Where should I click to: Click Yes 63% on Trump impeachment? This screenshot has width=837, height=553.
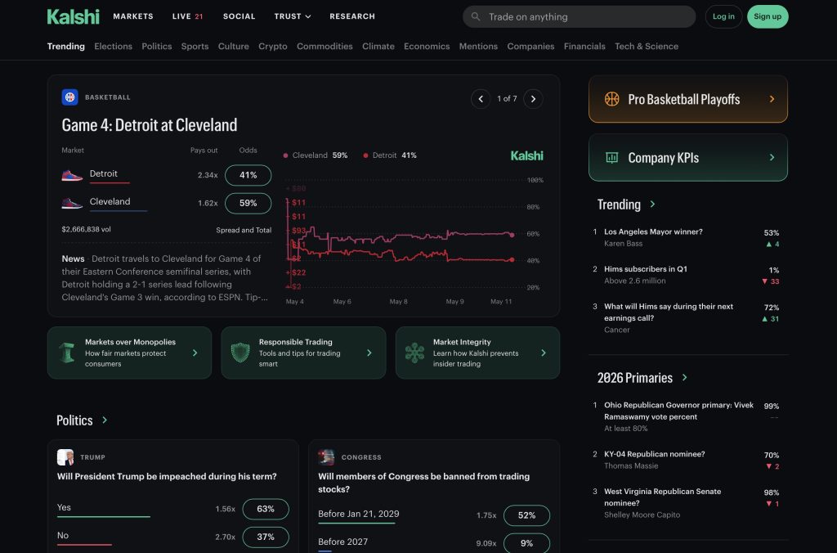coord(266,509)
